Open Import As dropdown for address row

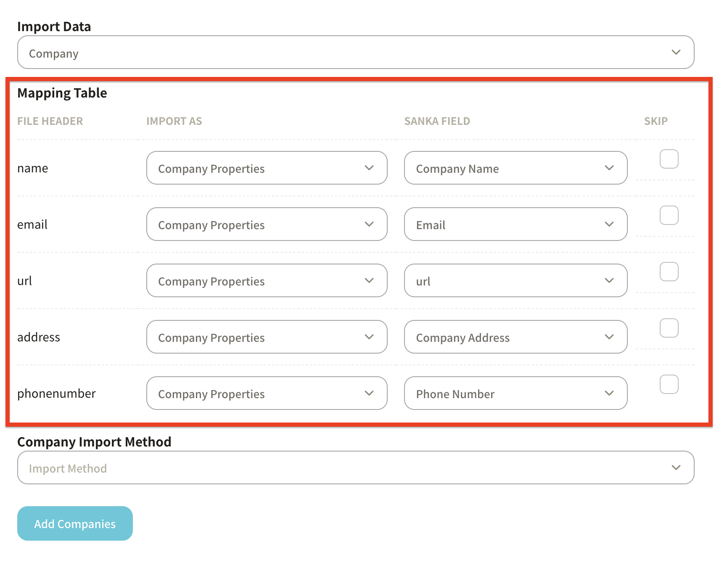tap(267, 337)
